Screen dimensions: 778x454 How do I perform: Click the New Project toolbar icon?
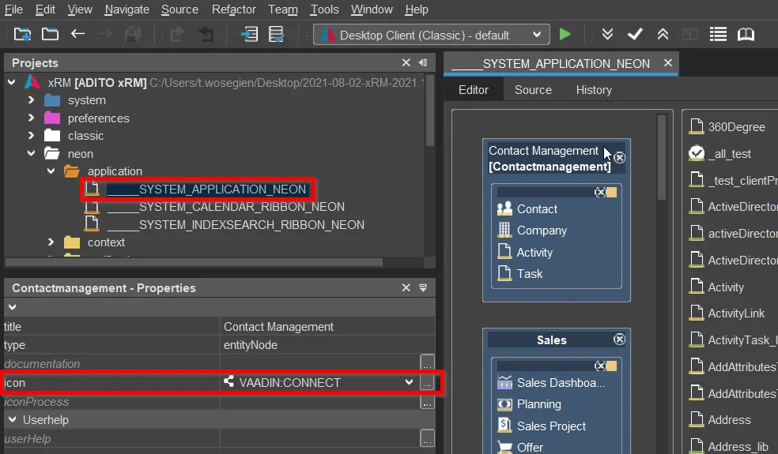click(x=22, y=34)
